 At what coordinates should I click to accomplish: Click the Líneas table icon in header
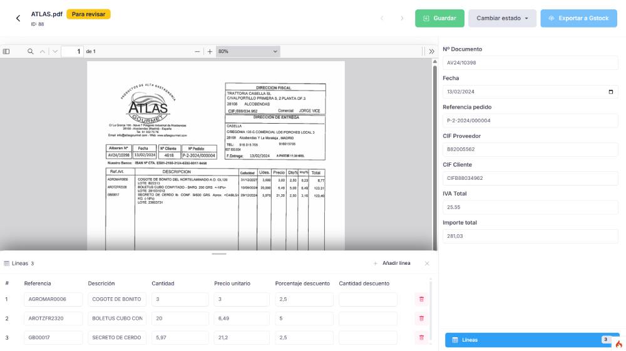coord(6,264)
